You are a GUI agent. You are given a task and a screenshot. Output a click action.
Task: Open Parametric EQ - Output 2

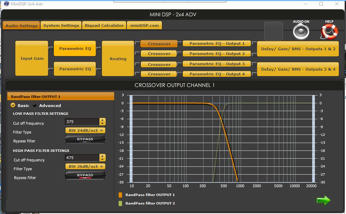point(217,53)
